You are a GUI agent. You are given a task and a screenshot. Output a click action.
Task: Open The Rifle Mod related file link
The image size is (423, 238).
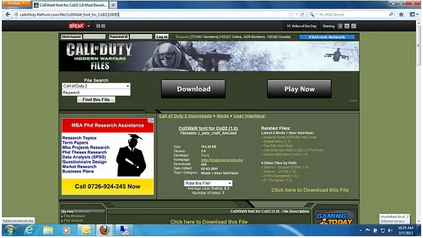(278, 146)
